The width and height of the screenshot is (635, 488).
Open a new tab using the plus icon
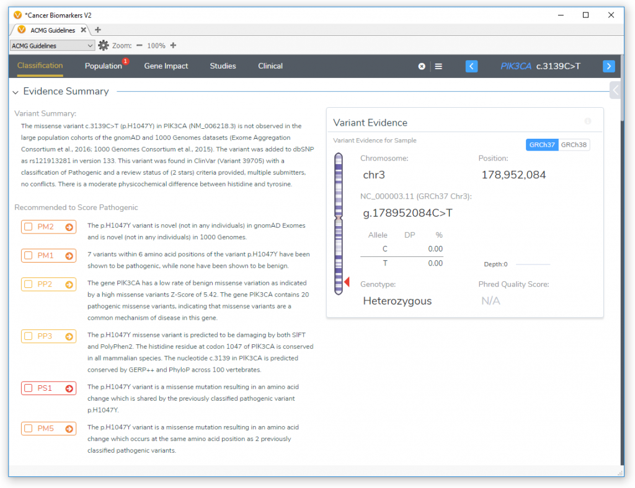(x=97, y=29)
